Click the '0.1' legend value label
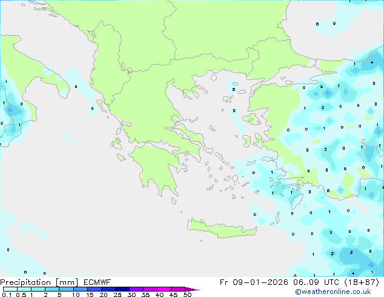 coord(7,295)
